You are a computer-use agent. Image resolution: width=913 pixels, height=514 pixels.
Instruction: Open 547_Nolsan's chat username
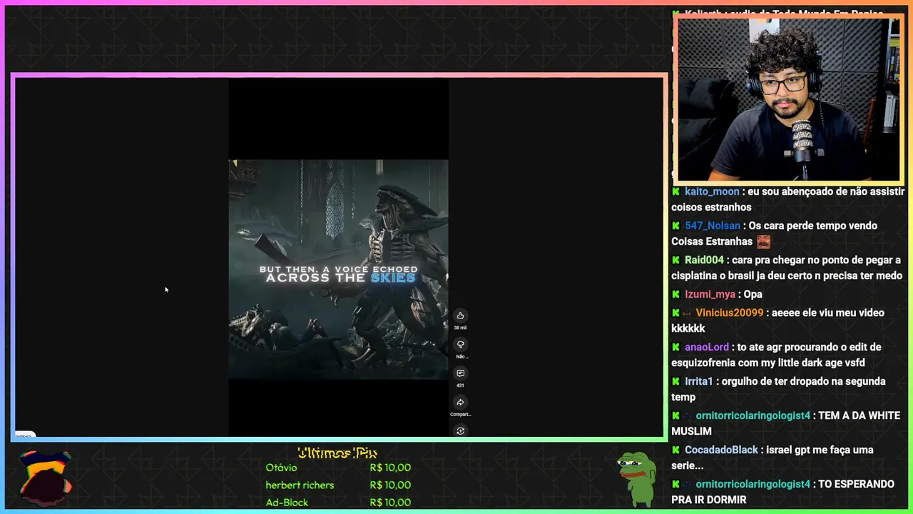click(x=713, y=226)
